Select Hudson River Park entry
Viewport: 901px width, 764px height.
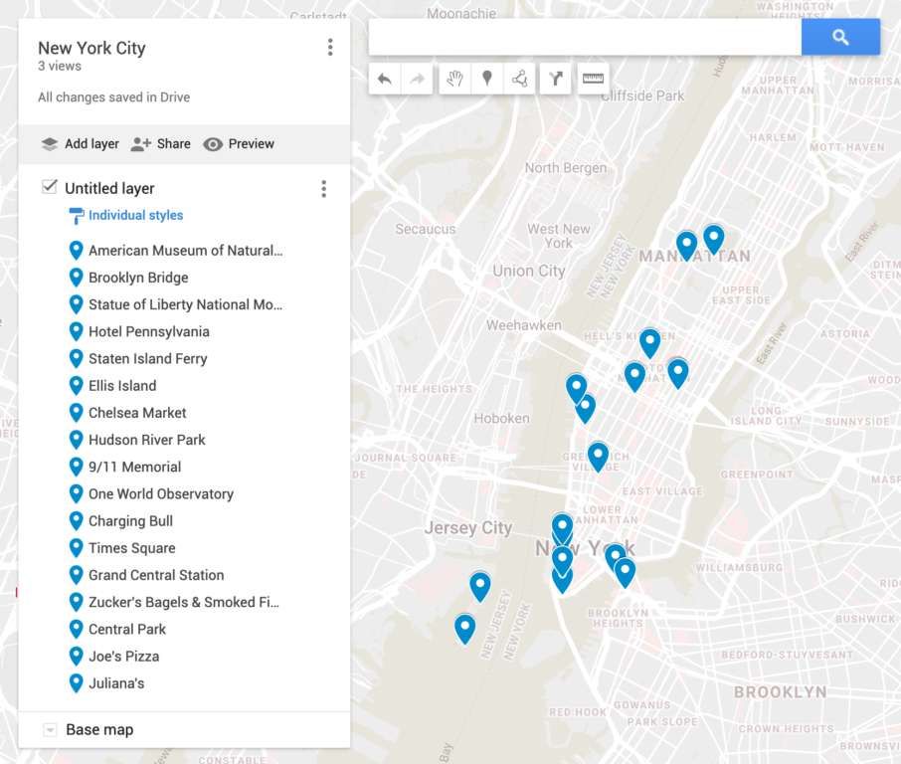pos(146,440)
